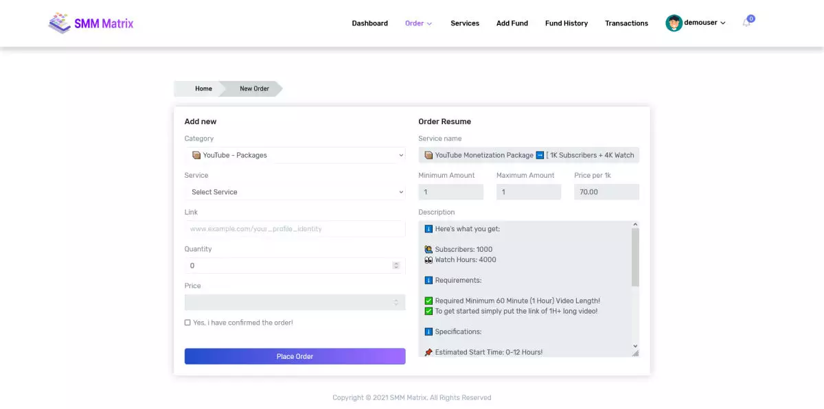
Task: Expand the demouser account dropdown
Action: click(x=705, y=23)
